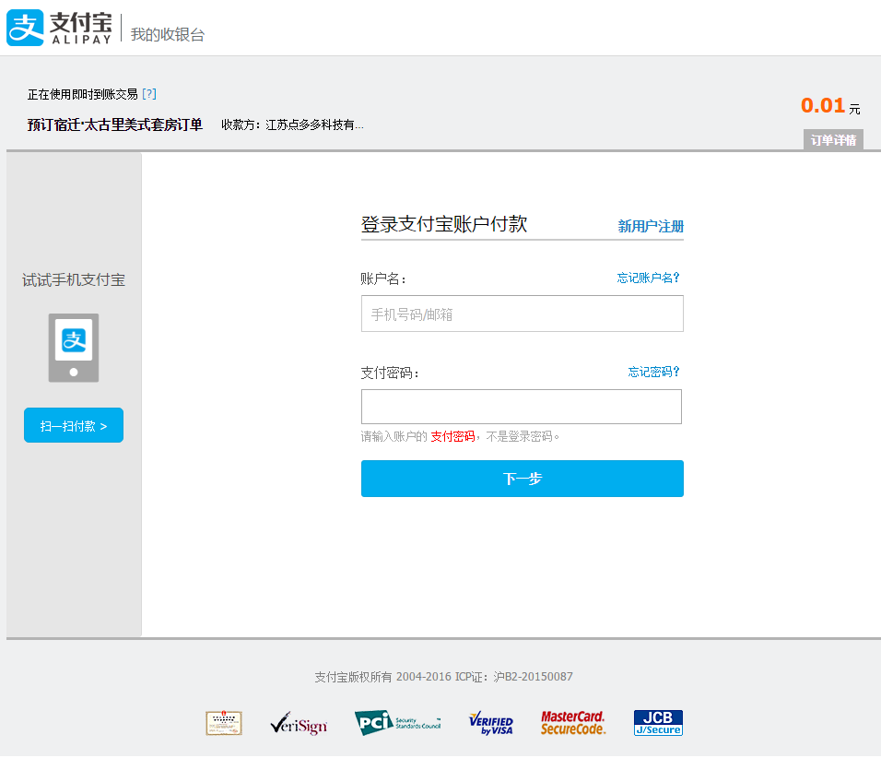Expand the 订单详情 order details tab
Viewport: 881px width, 770px height.
pyautogui.click(x=833, y=140)
